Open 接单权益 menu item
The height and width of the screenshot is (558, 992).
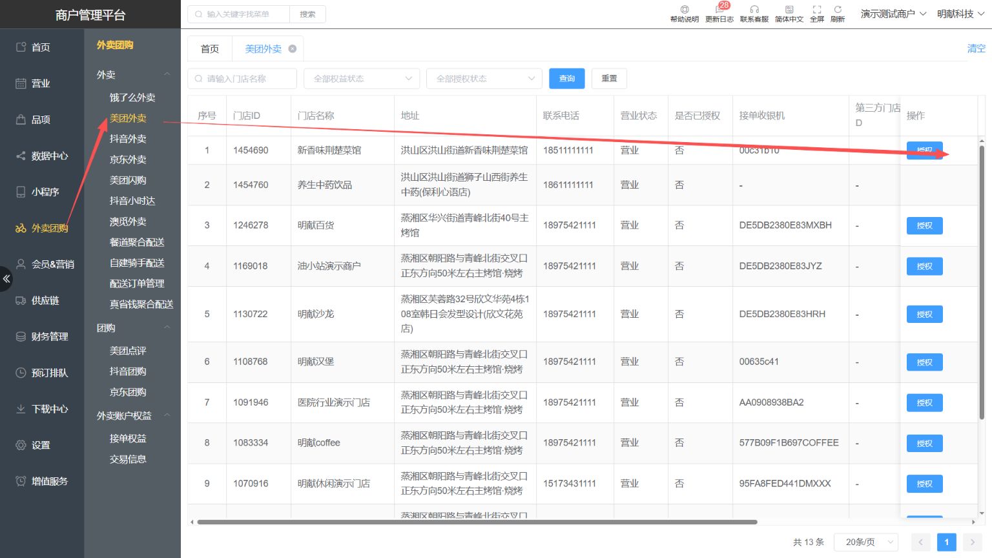click(128, 439)
